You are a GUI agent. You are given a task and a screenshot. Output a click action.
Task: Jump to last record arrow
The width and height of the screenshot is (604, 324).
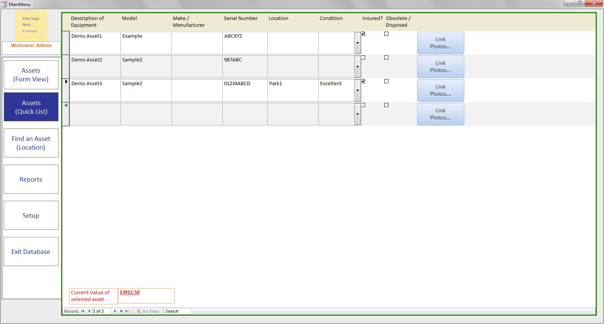coord(121,311)
